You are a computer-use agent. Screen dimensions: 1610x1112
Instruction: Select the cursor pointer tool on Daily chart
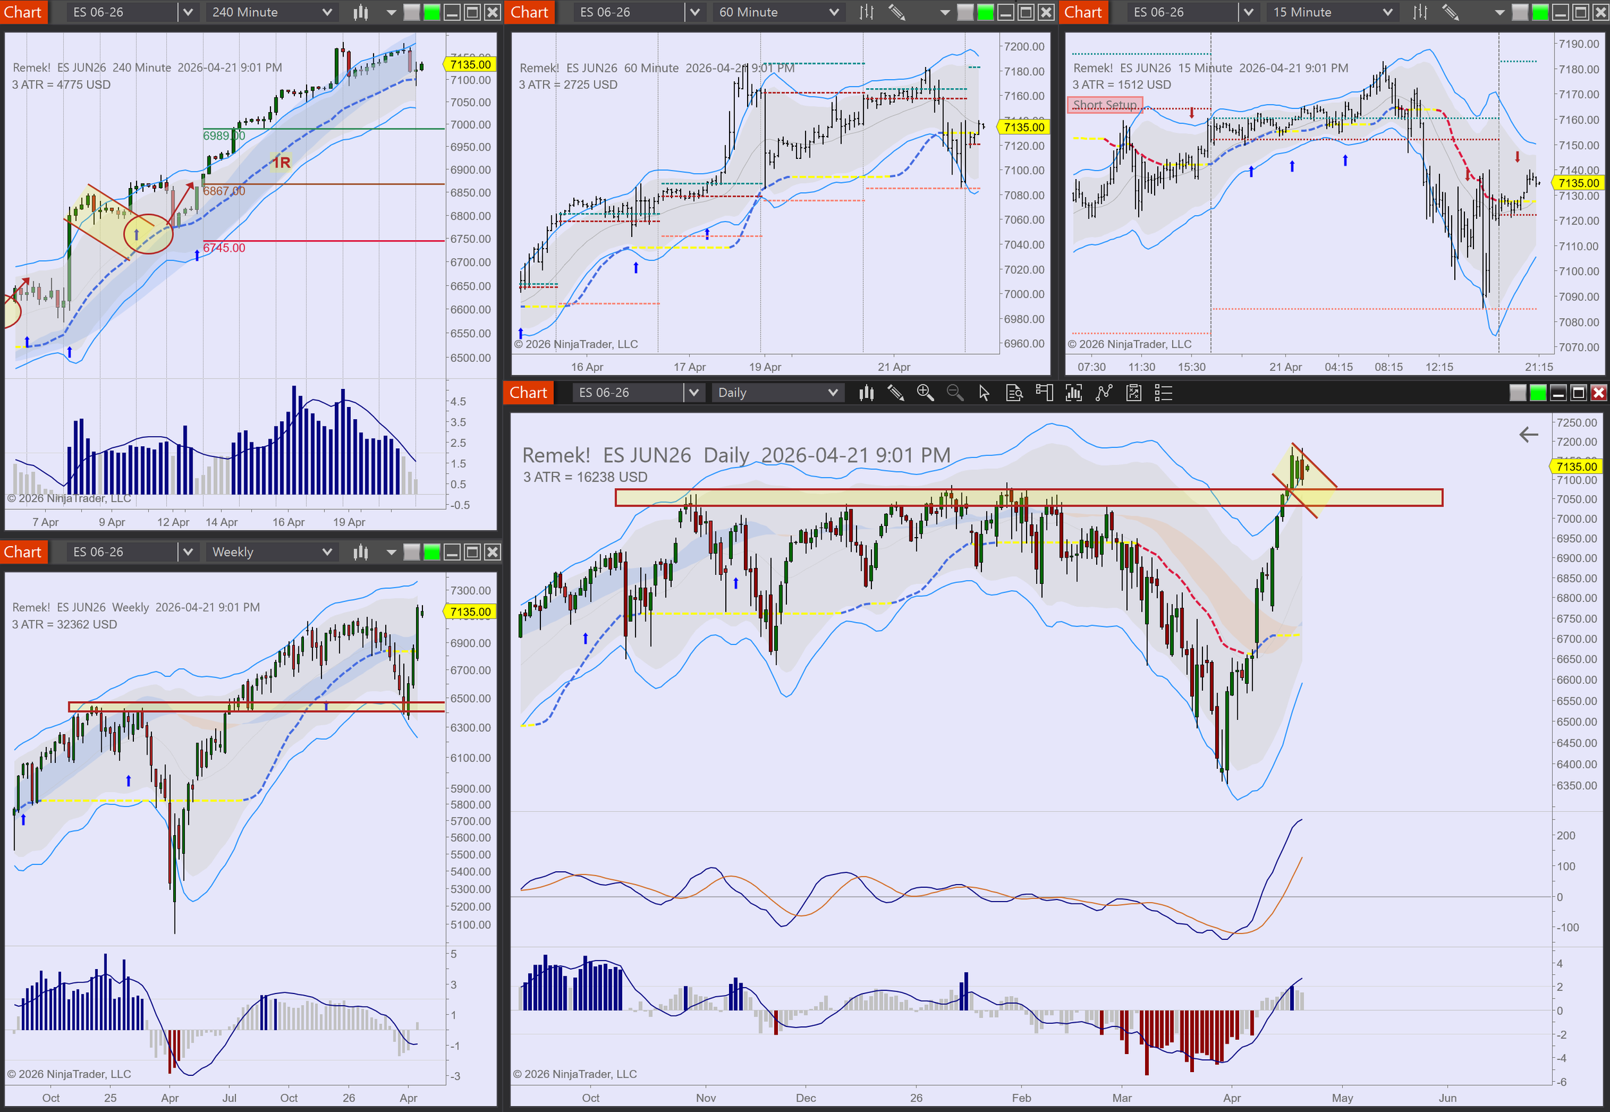(983, 393)
